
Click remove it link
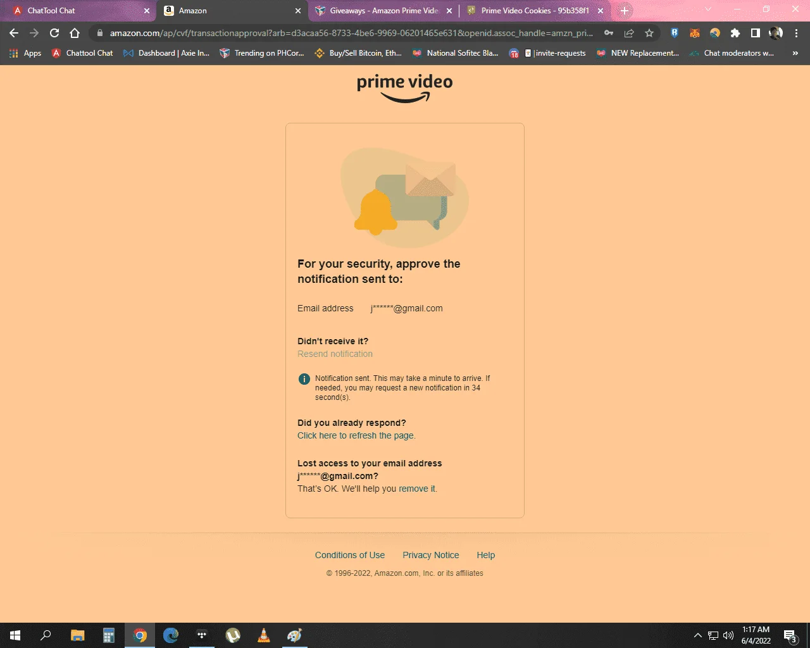417,489
